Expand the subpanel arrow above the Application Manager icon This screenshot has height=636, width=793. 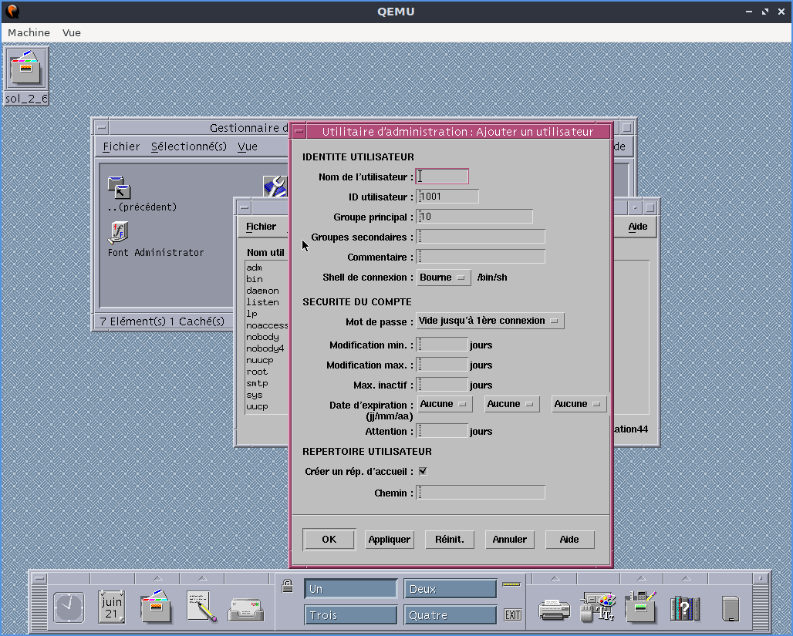click(641, 578)
